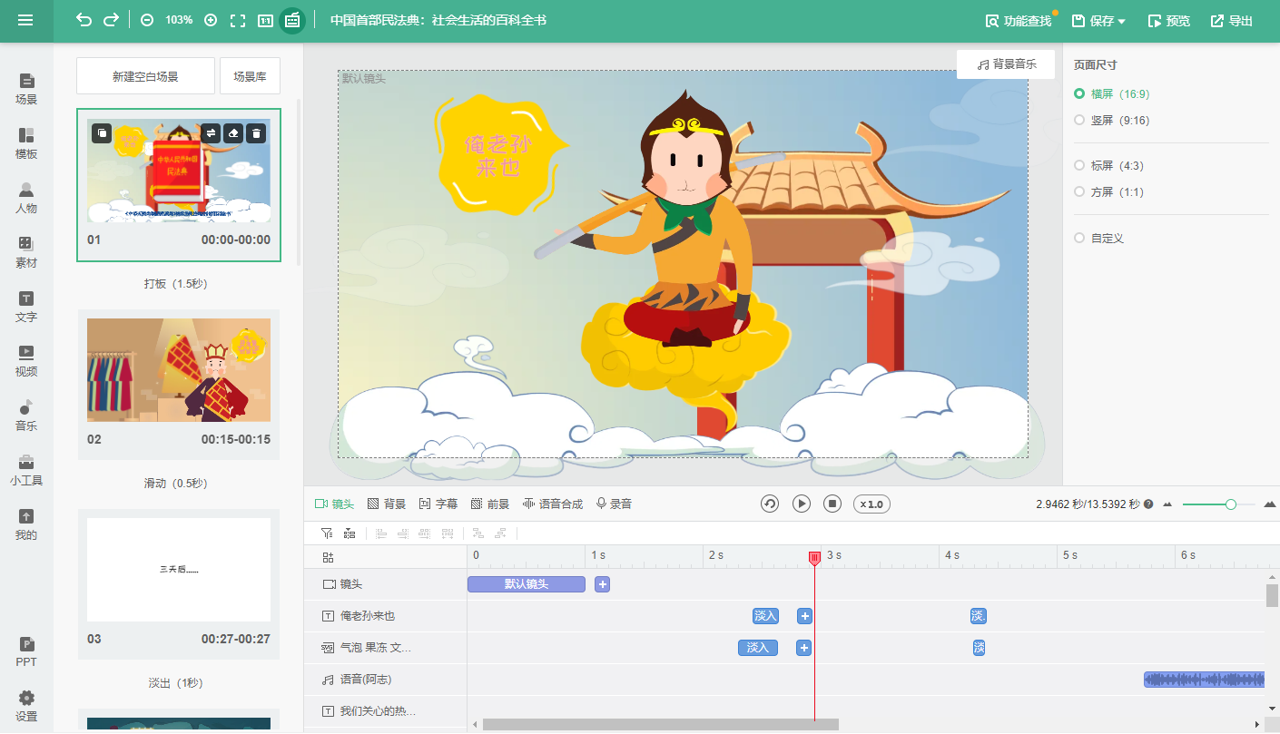Image resolution: width=1280 pixels, height=734 pixels.
Task: Open 我的 my uploads sidebar panel
Action: [x=26, y=525]
